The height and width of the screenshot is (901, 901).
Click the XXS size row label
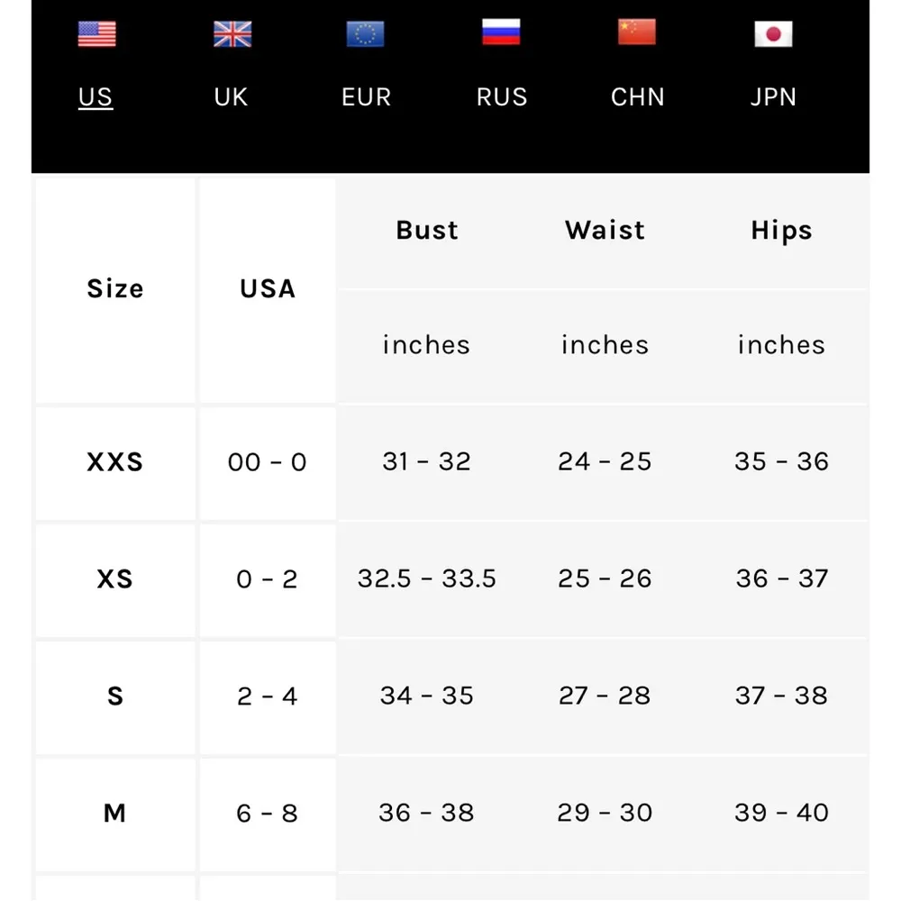115,462
